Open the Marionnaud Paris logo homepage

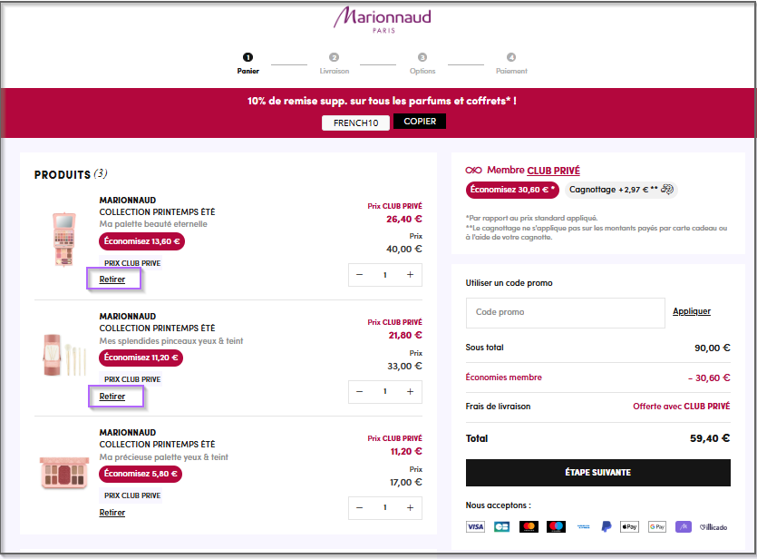[x=383, y=19]
